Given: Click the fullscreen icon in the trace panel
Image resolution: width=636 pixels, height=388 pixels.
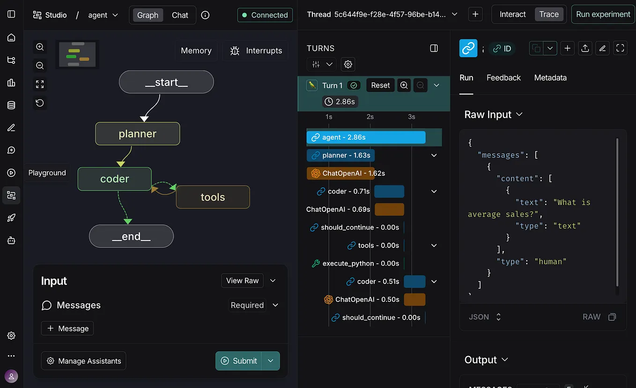Looking at the screenshot, I should click(620, 48).
